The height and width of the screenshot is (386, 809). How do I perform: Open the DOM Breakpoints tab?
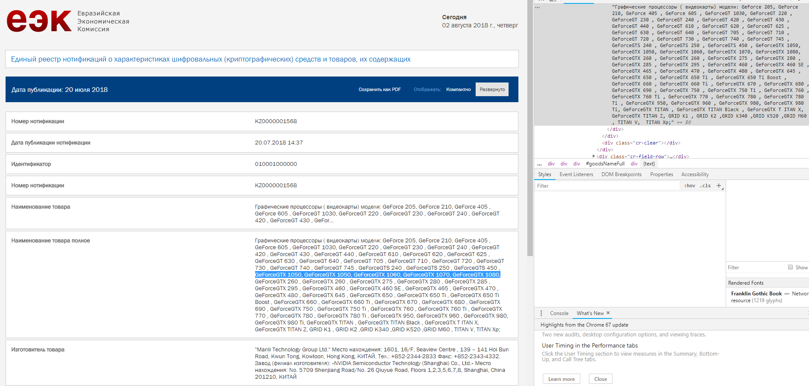(621, 174)
